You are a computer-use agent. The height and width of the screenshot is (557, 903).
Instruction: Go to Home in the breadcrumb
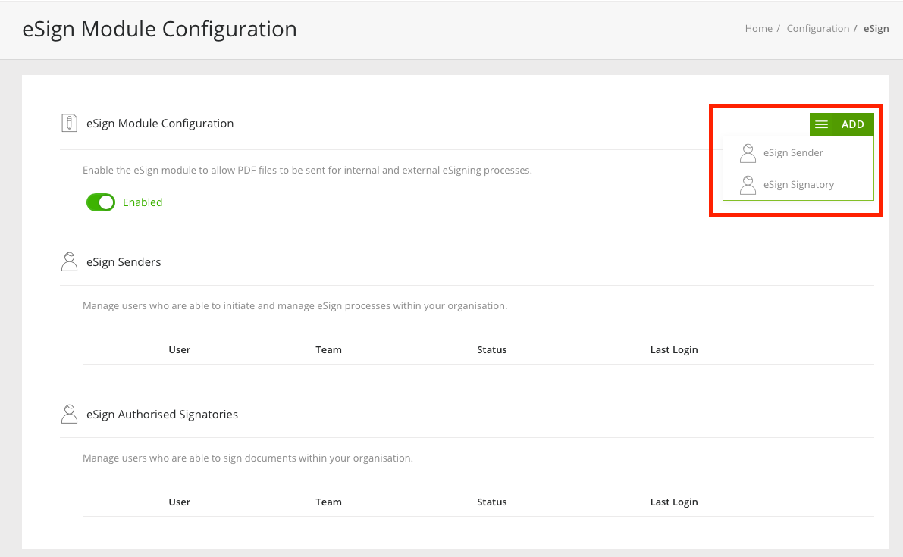click(758, 29)
